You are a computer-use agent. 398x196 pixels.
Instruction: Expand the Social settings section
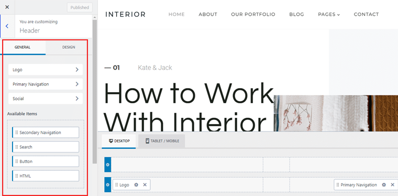[x=46, y=99]
